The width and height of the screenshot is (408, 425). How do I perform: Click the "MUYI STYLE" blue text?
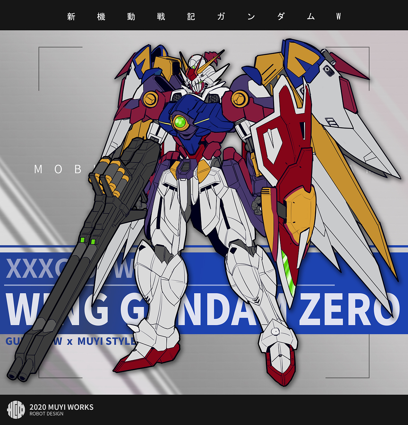107,341
